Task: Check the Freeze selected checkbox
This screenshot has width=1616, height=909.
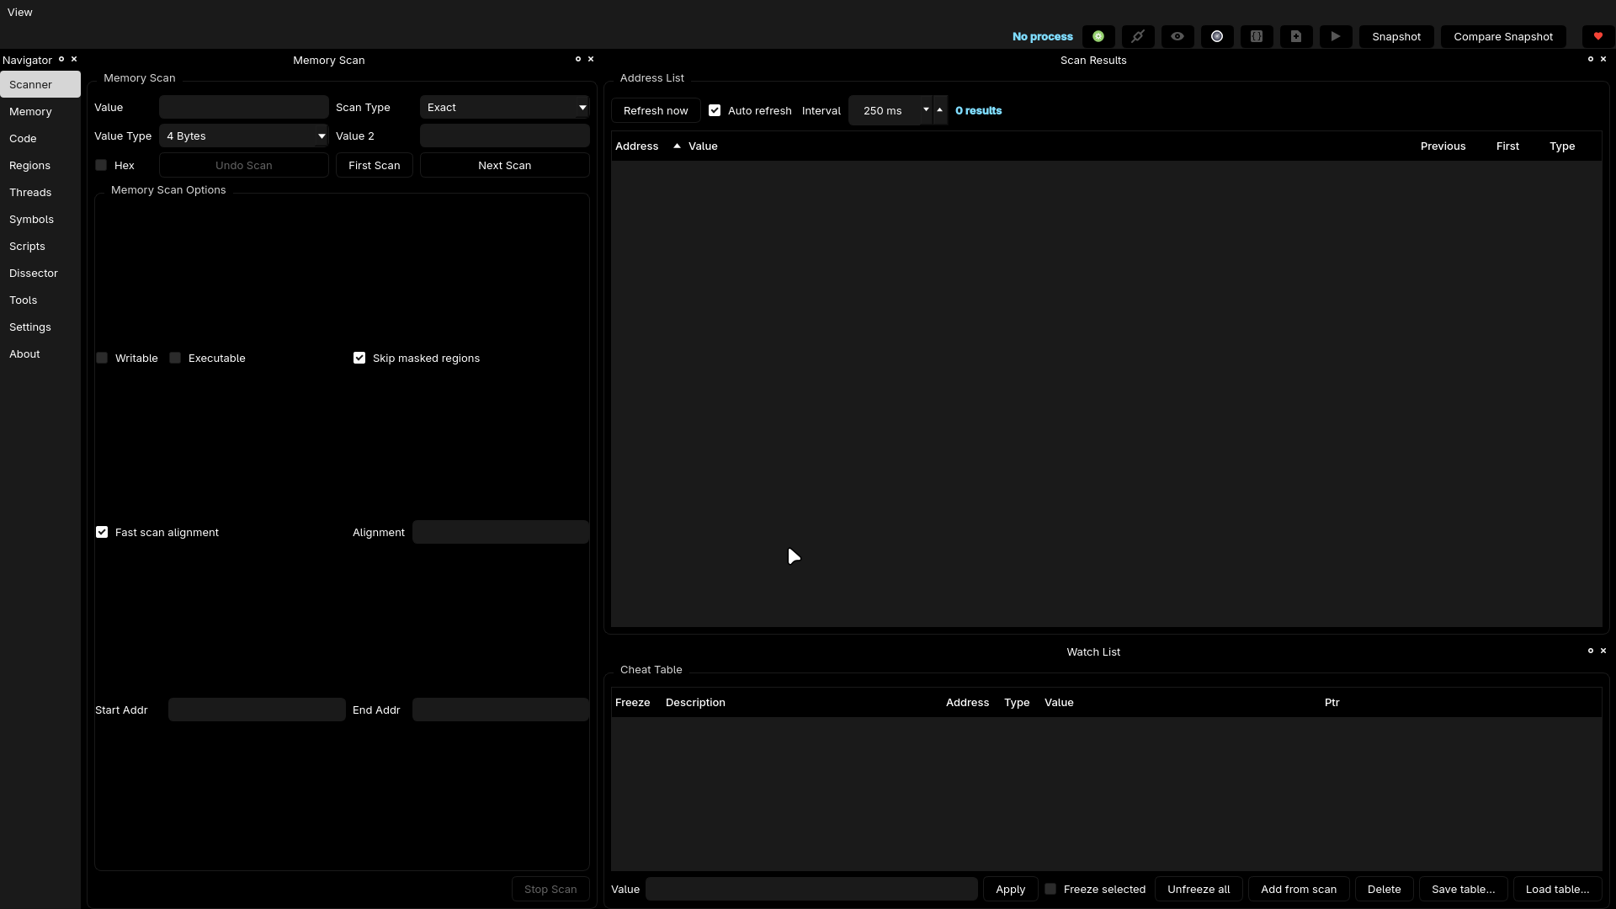Action: tap(1050, 889)
